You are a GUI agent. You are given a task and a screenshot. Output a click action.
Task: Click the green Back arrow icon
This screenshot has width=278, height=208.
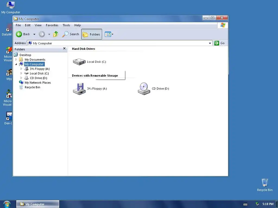(19, 34)
